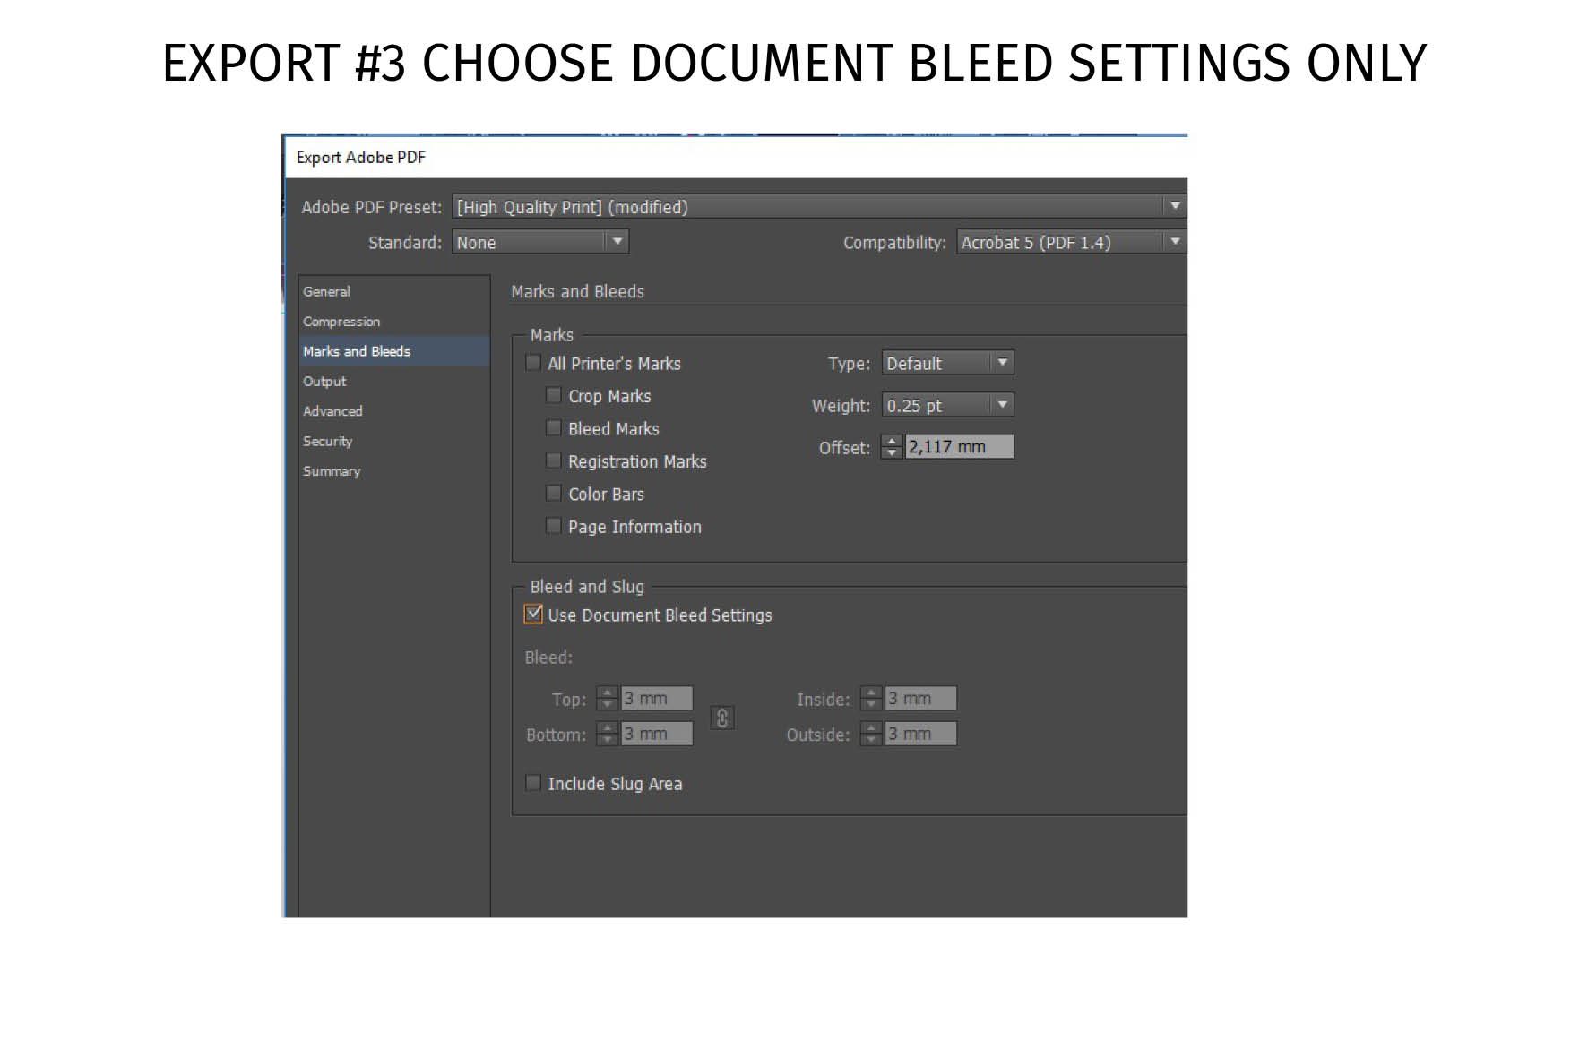
Task: Check Page Information option
Action: click(554, 526)
